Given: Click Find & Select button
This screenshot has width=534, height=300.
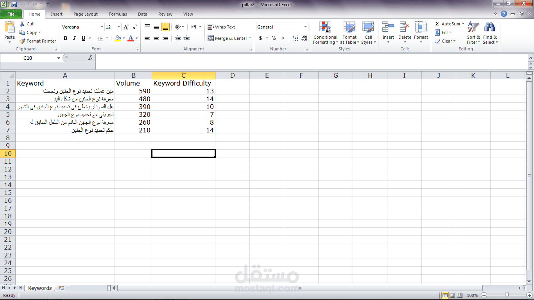Looking at the screenshot, I should click(x=490, y=33).
